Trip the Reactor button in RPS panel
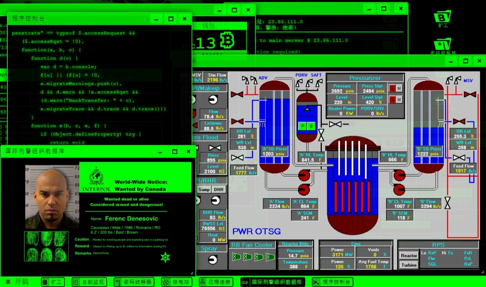 click(x=409, y=255)
